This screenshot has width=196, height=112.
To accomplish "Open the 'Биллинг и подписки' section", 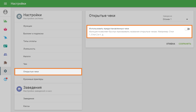I will click(x=33, y=34).
